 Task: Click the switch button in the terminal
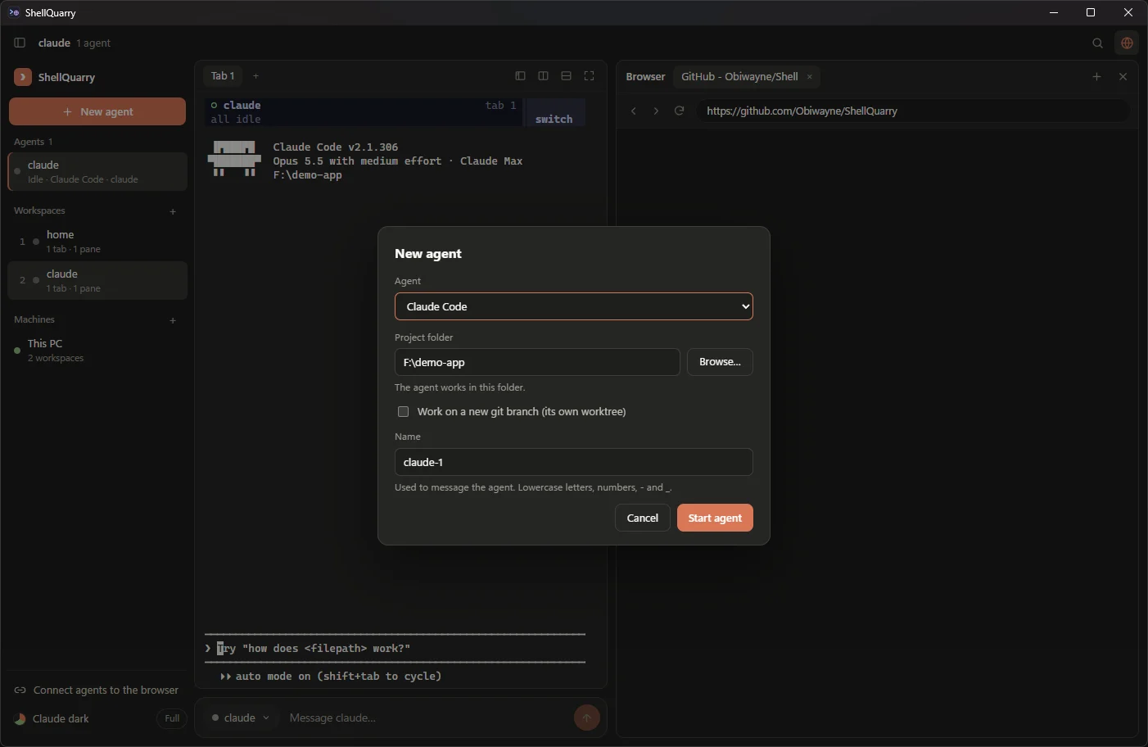pos(554,119)
